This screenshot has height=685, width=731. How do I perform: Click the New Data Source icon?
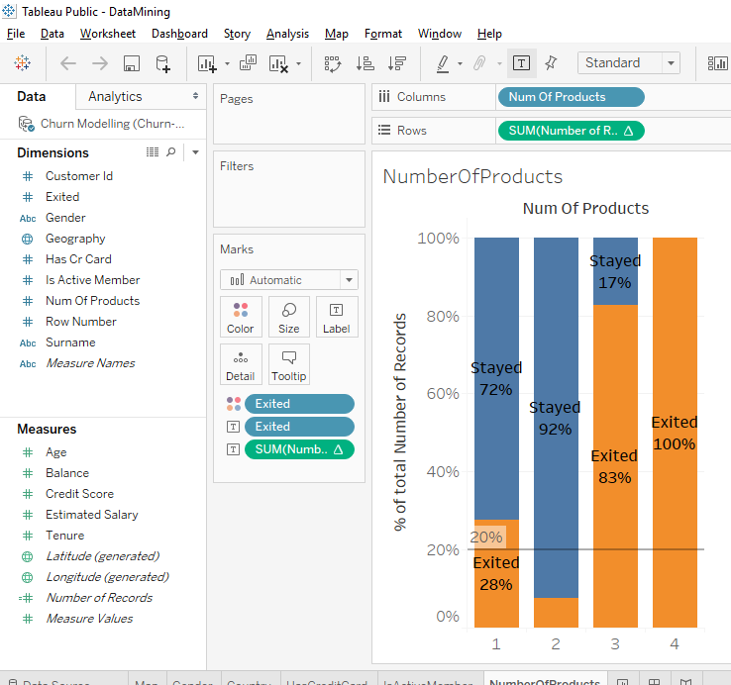[163, 63]
